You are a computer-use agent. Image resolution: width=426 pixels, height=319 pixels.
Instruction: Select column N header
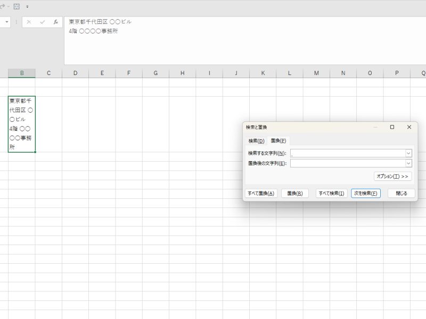pyautogui.click(x=343, y=73)
